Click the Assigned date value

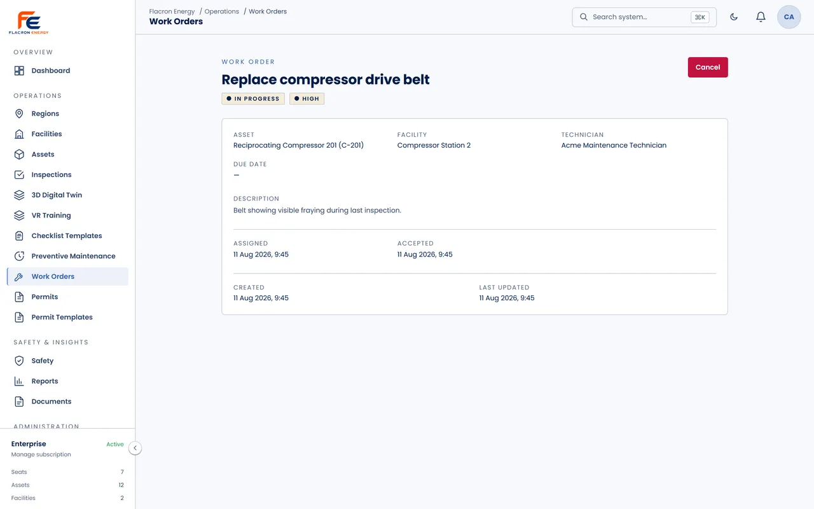[x=261, y=254]
